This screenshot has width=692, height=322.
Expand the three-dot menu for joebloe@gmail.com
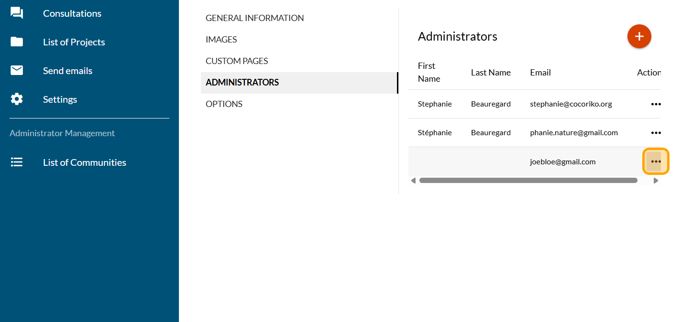(x=655, y=161)
